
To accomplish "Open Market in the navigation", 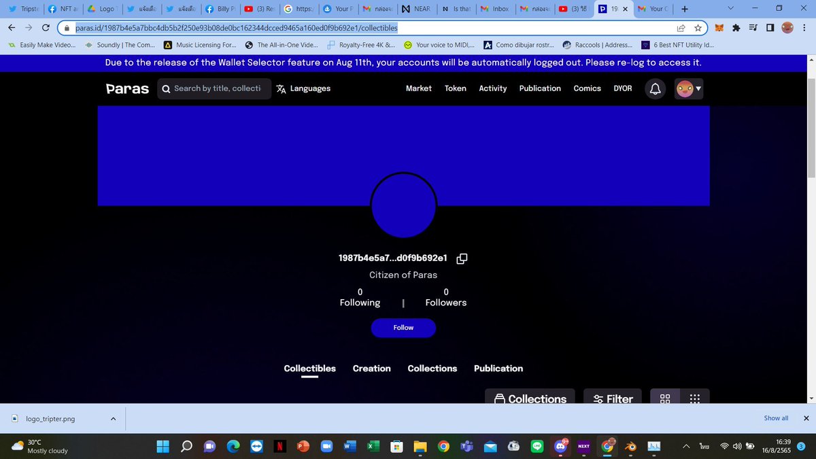I will (419, 88).
